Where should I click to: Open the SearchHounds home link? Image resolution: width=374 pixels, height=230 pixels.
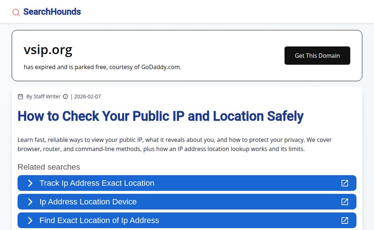(52, 12)
